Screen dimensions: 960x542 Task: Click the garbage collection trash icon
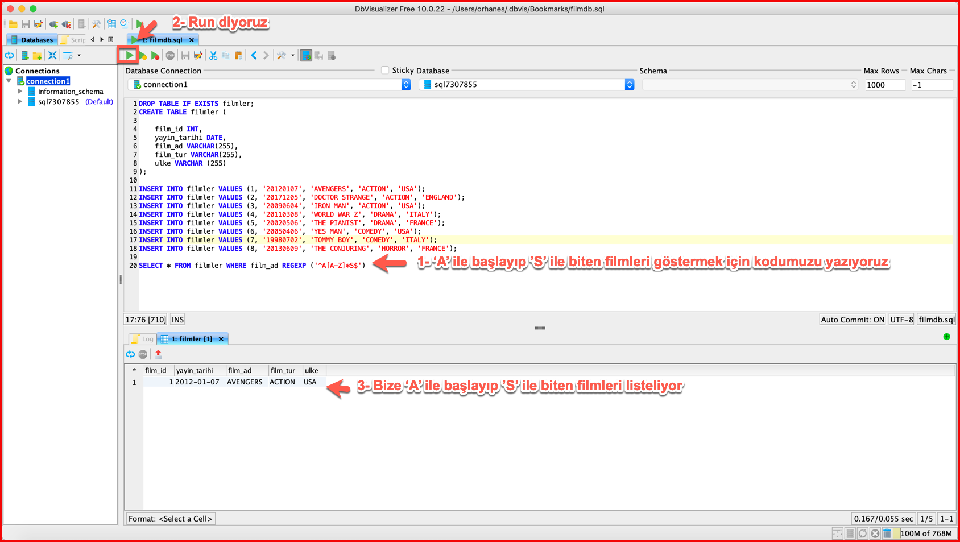click(887, 533)
